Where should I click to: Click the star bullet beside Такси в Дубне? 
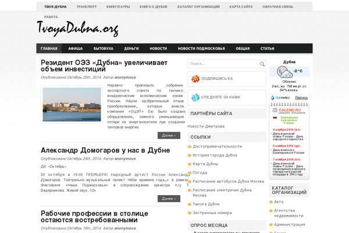coord(190,204)
